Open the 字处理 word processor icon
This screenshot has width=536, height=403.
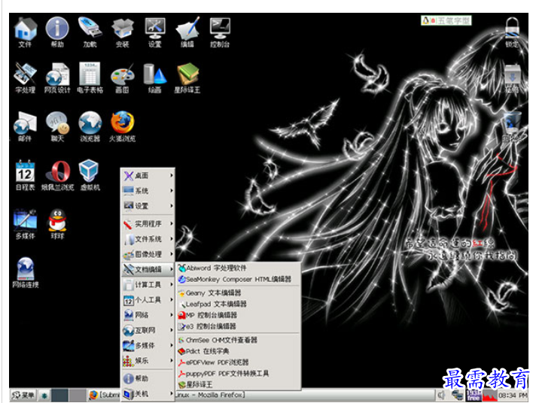pos(25,78)
